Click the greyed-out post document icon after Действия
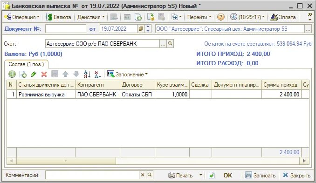This screenshot has width=316, height=183. tap(114, 17)
